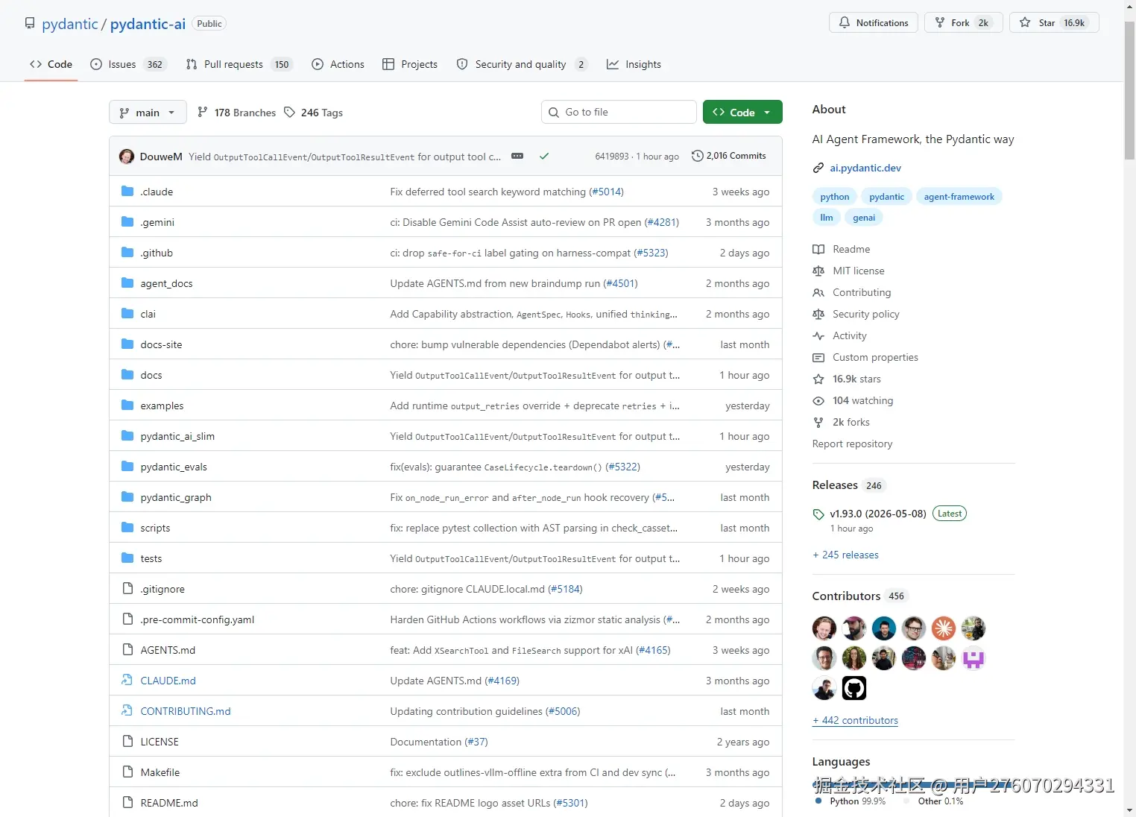This screenshot has height=817, width=1136.
Task: Open the main branch dropdown
Action: pyautogui.click(x=148, y=113)
